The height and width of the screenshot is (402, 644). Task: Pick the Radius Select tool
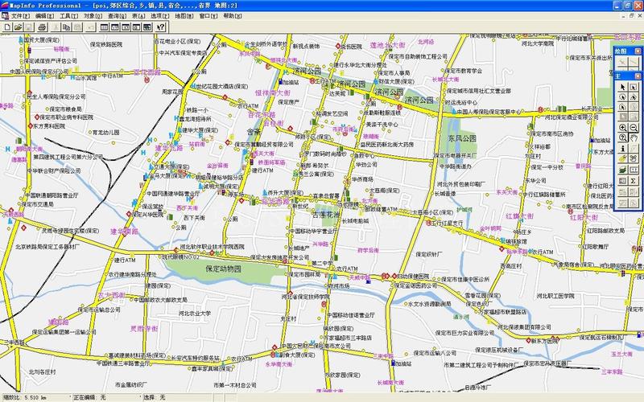[x=622, y=96]
